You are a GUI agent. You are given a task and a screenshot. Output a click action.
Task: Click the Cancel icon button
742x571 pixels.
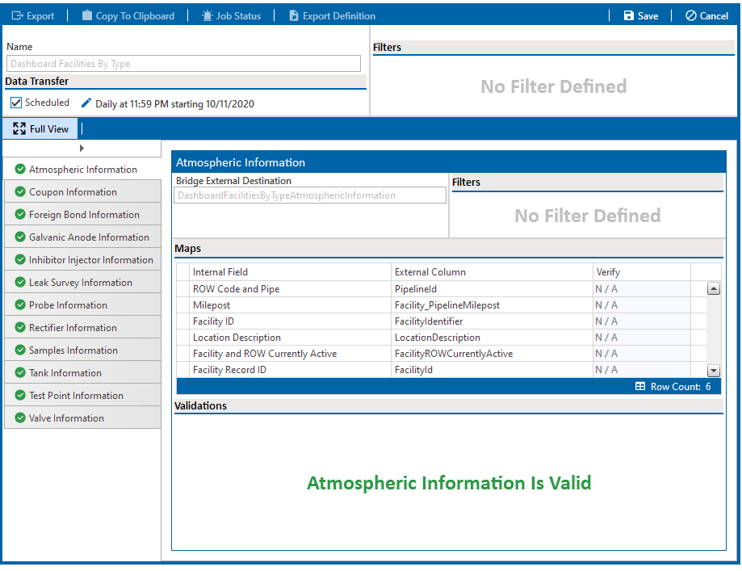pyautogui.click(x=690, y=15)
